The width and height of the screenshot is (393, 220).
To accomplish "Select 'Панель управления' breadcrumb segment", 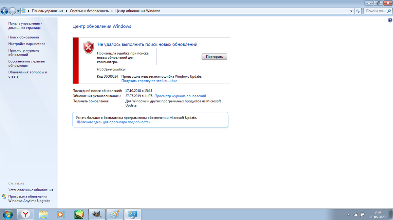I will pos(47,11).
